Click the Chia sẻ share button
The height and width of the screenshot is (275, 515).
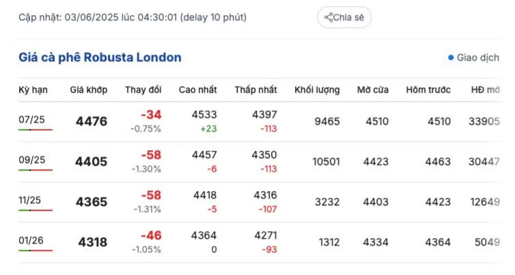point(344,17)
